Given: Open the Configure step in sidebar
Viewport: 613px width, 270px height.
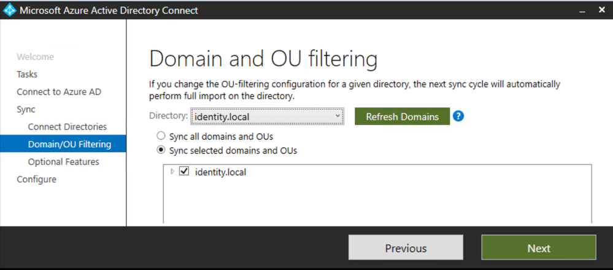Looking at the screenshot, I should 36,179.
